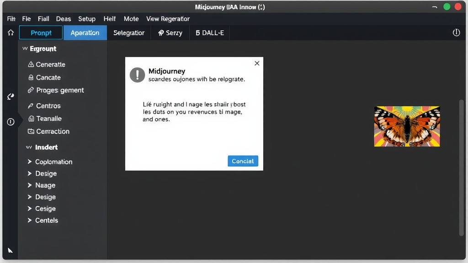Open the Cancate lock item
The image size is (468, 263).
pos(44,78)
